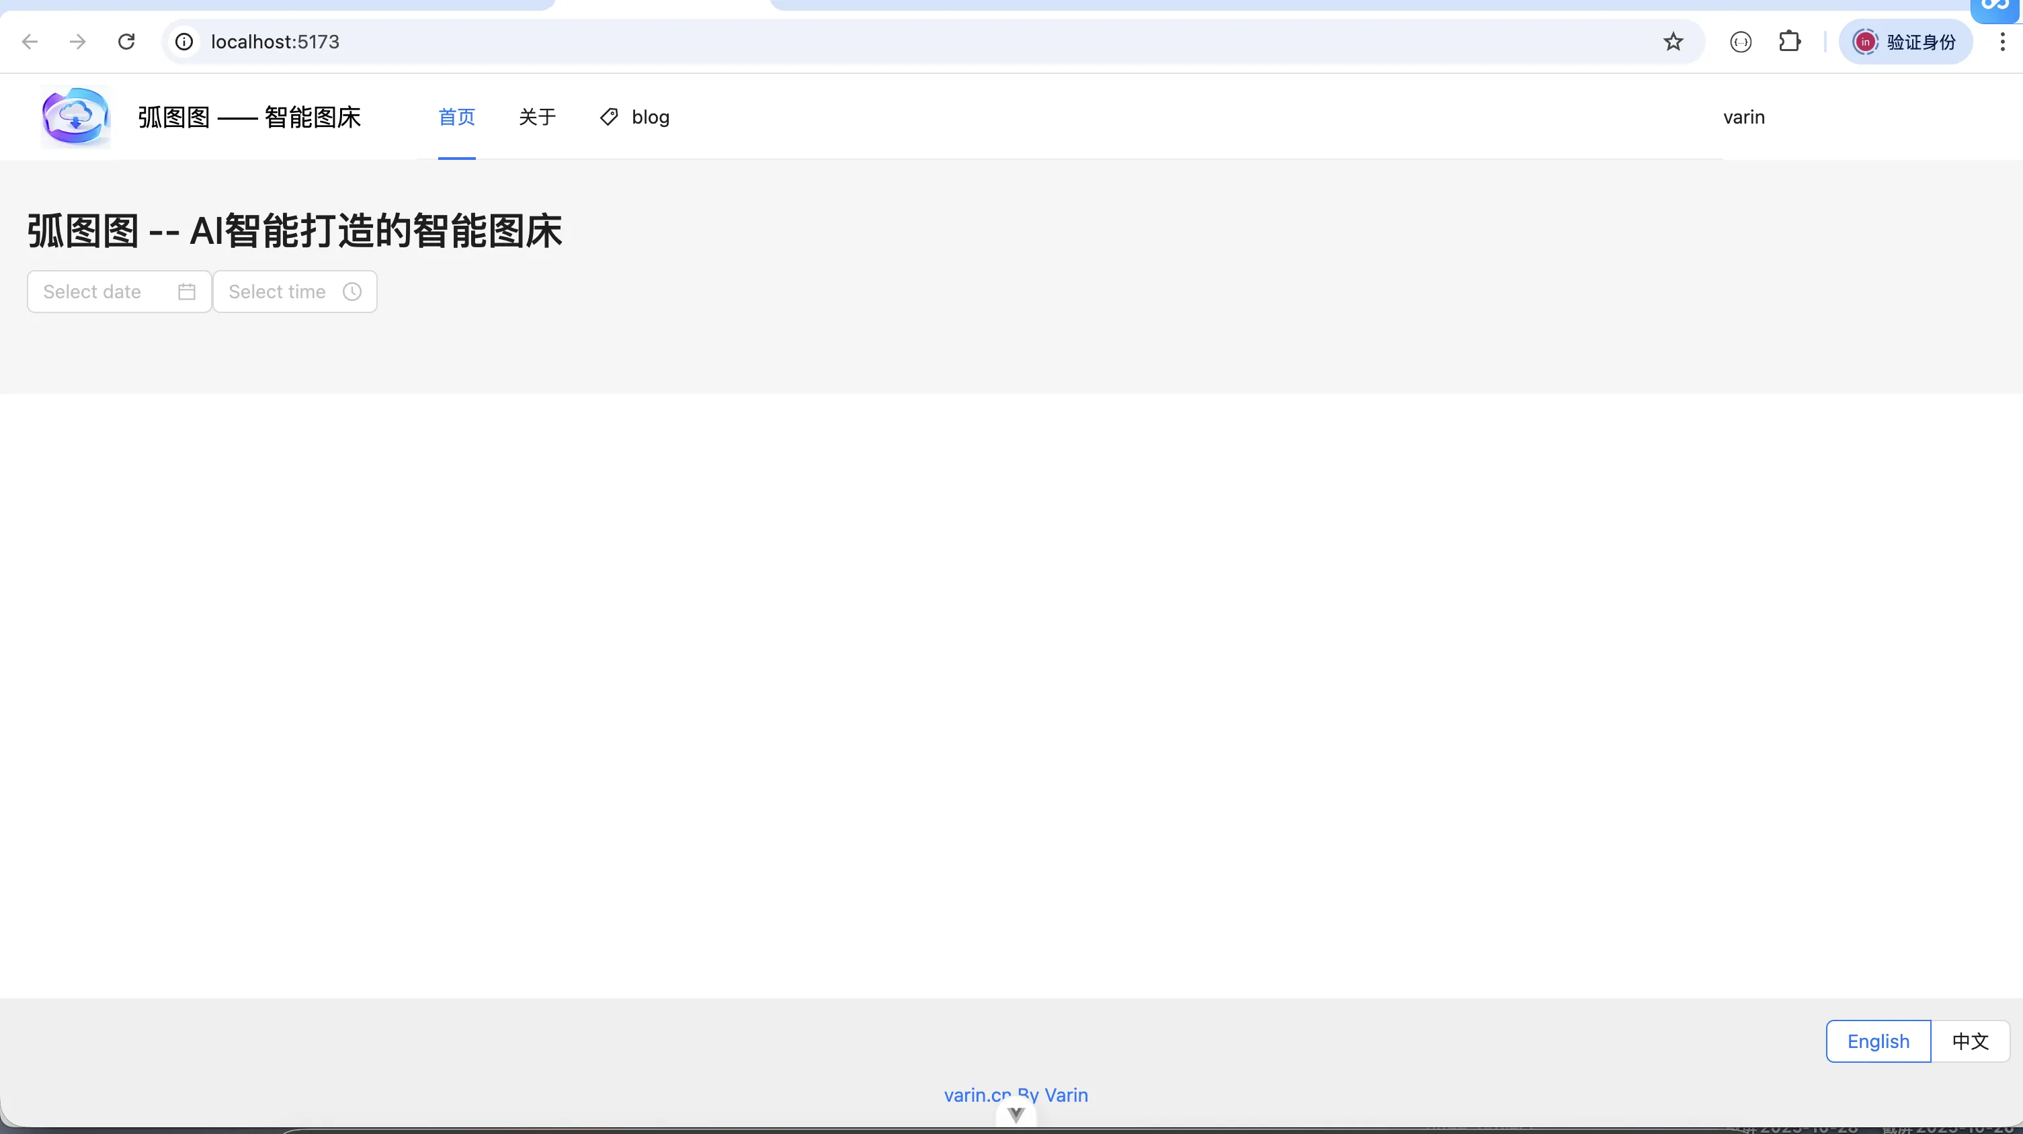Click the browser reload icon
The image size is (2023, 1134).
tap(126, 42)
